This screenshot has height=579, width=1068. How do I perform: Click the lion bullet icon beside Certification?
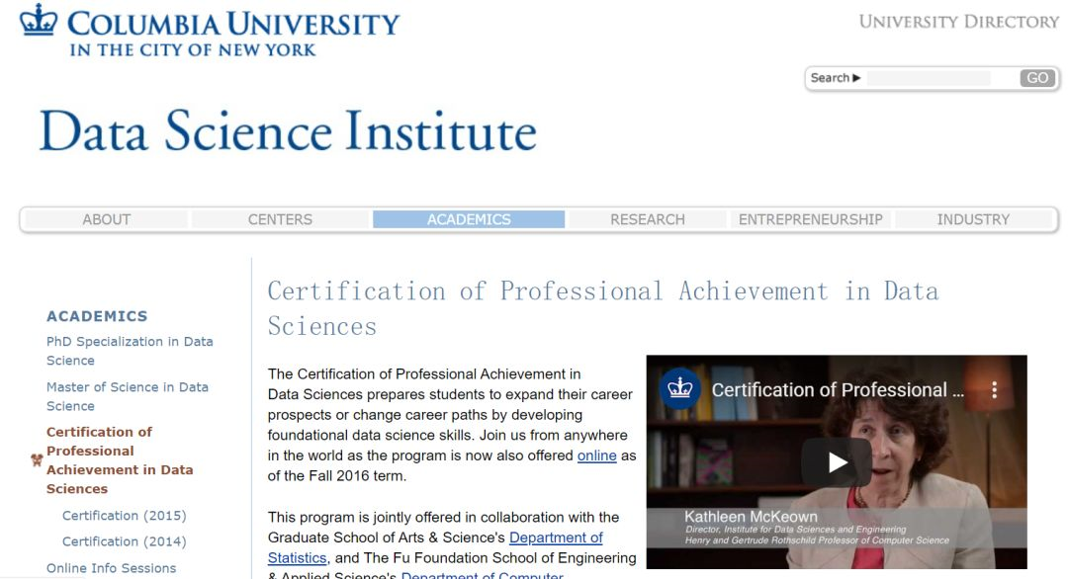(x=37, y=460)
